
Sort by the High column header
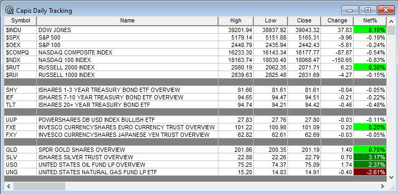click(236, 21)
